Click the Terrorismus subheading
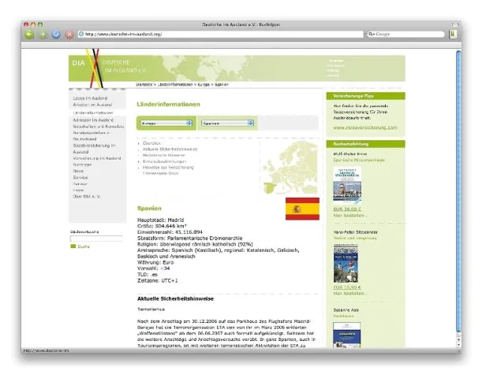 (x=151, y=309)
